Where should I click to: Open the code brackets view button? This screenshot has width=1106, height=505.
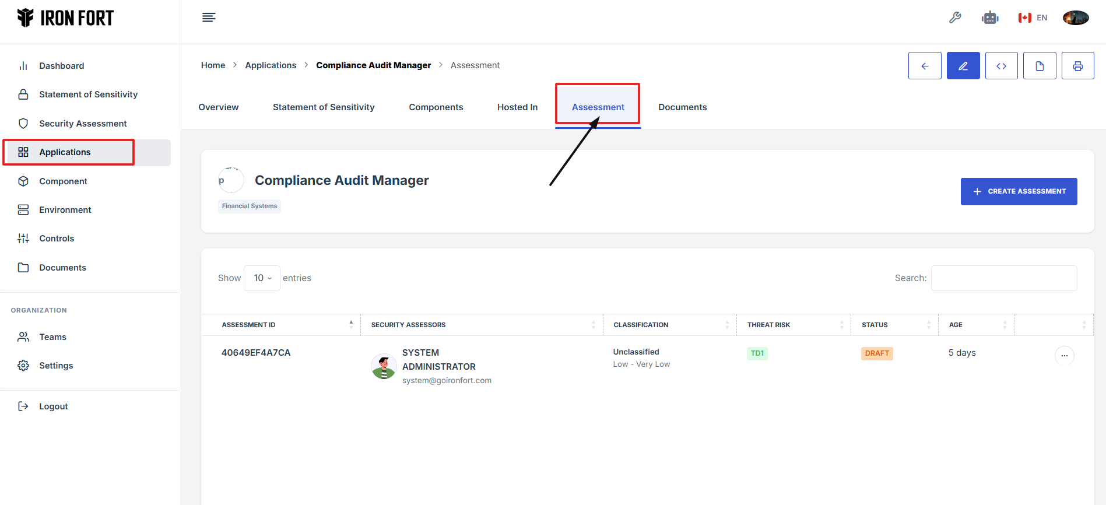(1001, 66)
